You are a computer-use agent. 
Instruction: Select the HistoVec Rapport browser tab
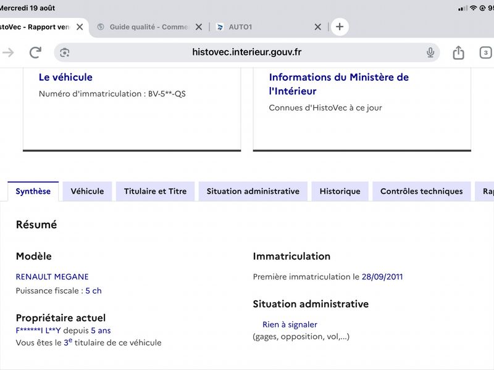point(35,27)
